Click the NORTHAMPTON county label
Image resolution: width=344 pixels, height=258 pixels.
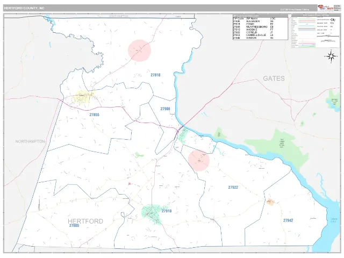pyautogui.click(x=30, y=141)
